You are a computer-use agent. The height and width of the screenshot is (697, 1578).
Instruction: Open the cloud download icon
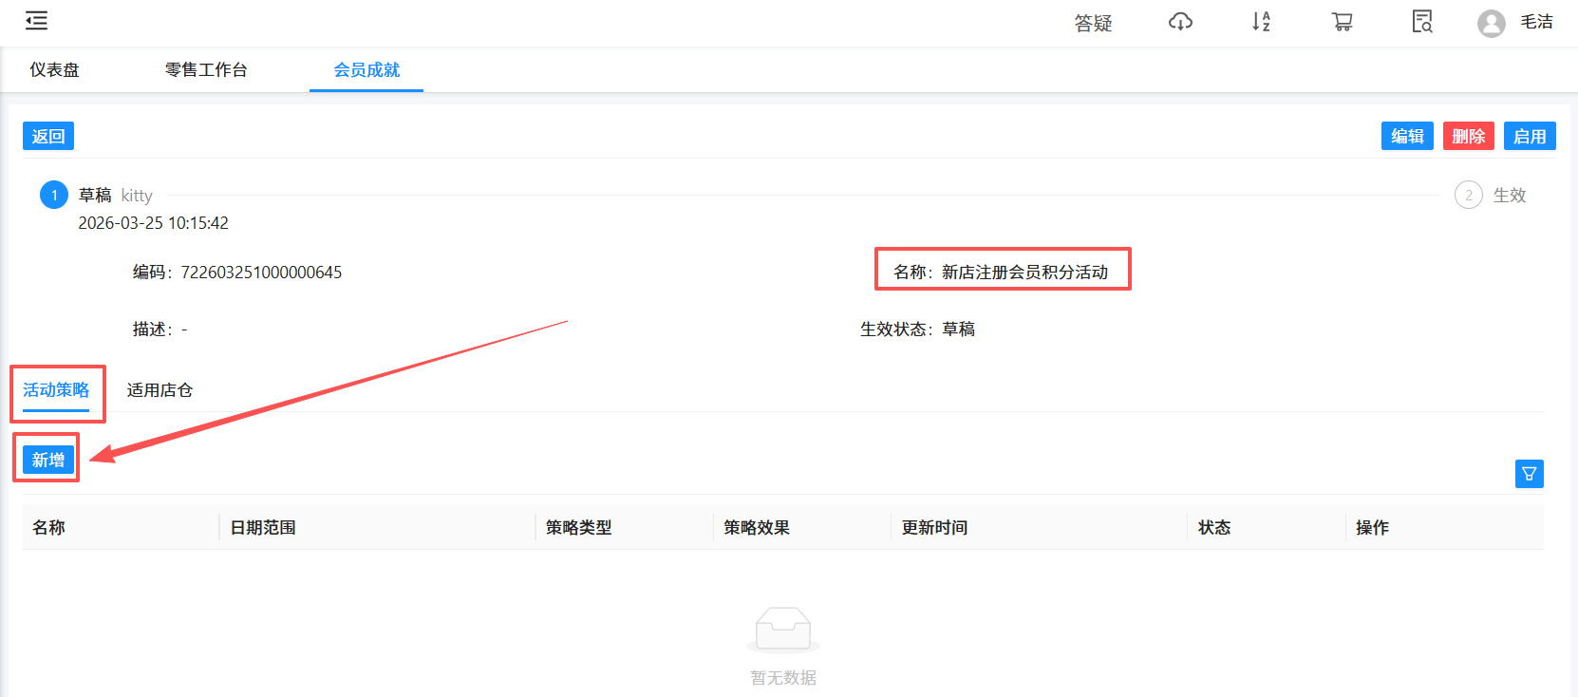(1180, 22)
